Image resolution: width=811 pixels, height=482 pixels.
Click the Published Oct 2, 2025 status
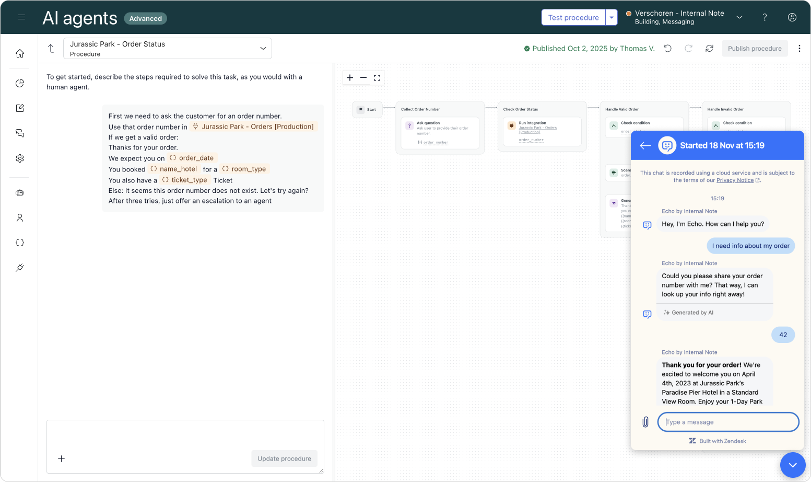[589, 49]
